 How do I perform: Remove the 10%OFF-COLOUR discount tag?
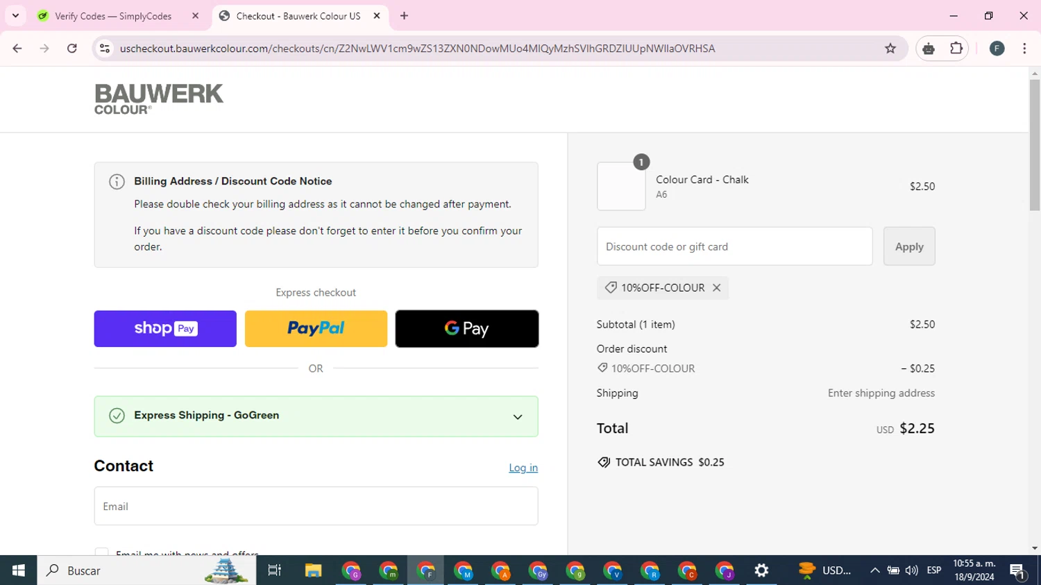coord(716,288)
